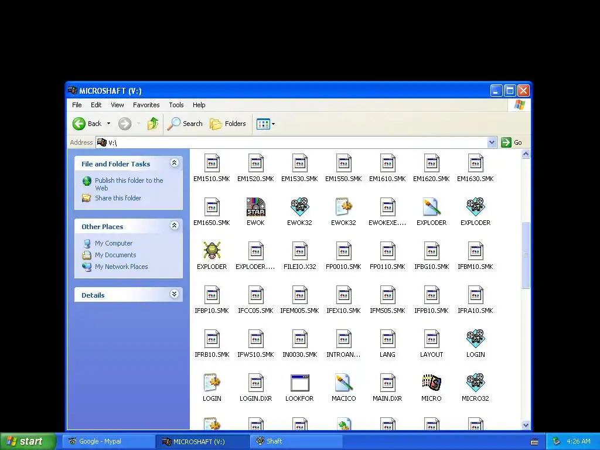Click the Up one level folder icon
Viewport: 600px width, 450px height.
[x=153, y=124]
